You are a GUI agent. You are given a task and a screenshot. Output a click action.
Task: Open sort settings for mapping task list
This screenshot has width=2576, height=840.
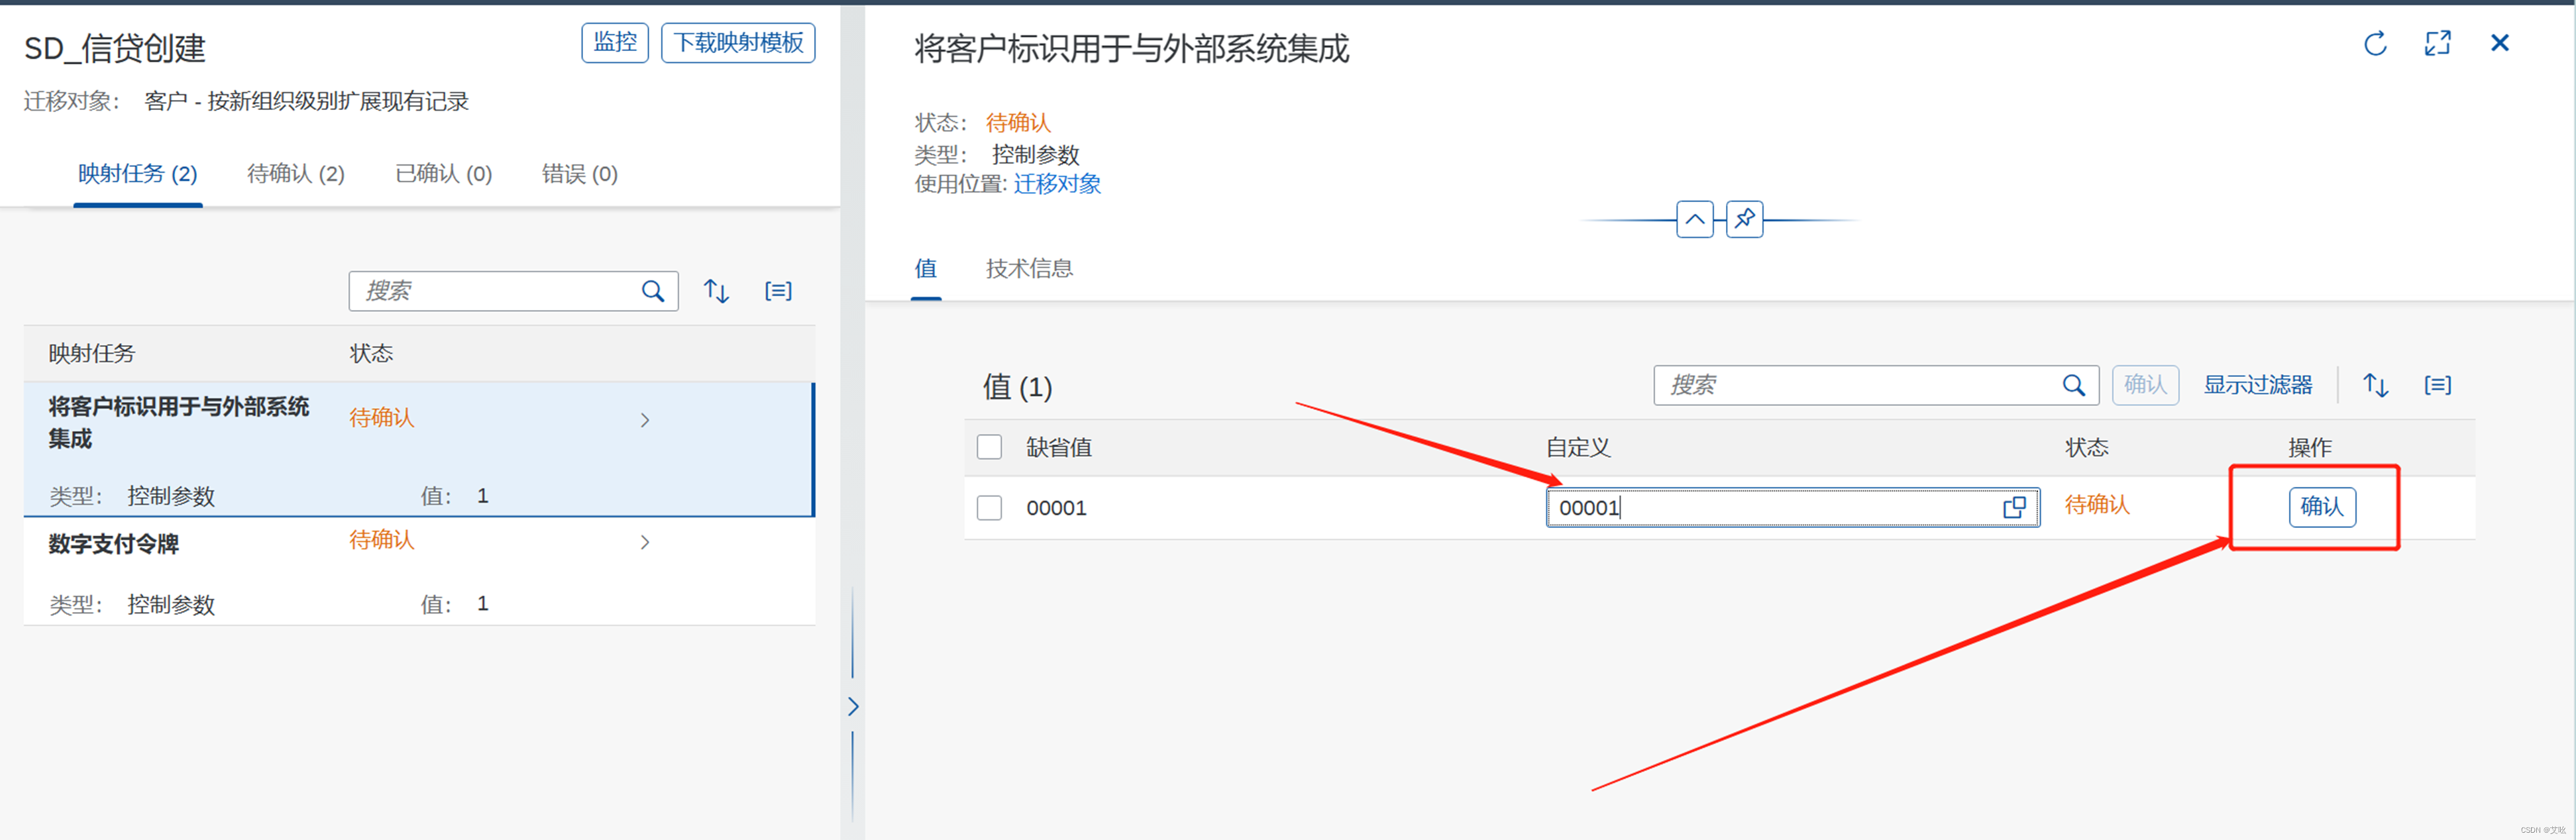point(716,291)
